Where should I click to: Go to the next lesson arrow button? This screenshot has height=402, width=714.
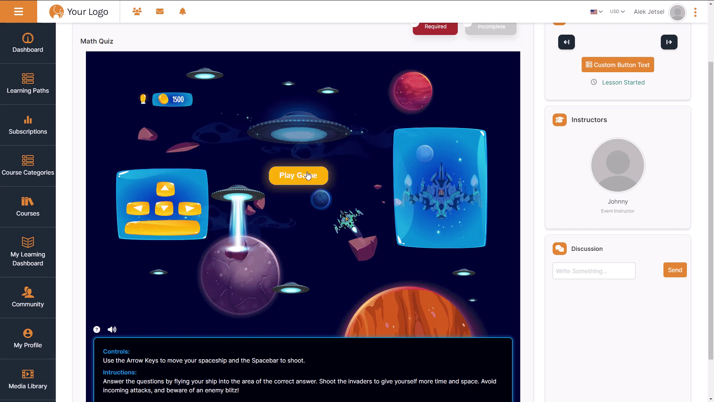point(669,42)
